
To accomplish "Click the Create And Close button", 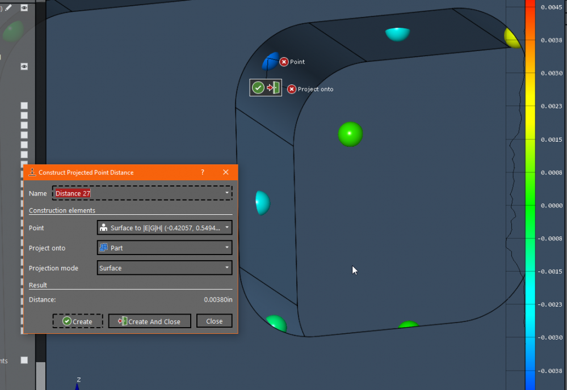I will tap(149, 321).
